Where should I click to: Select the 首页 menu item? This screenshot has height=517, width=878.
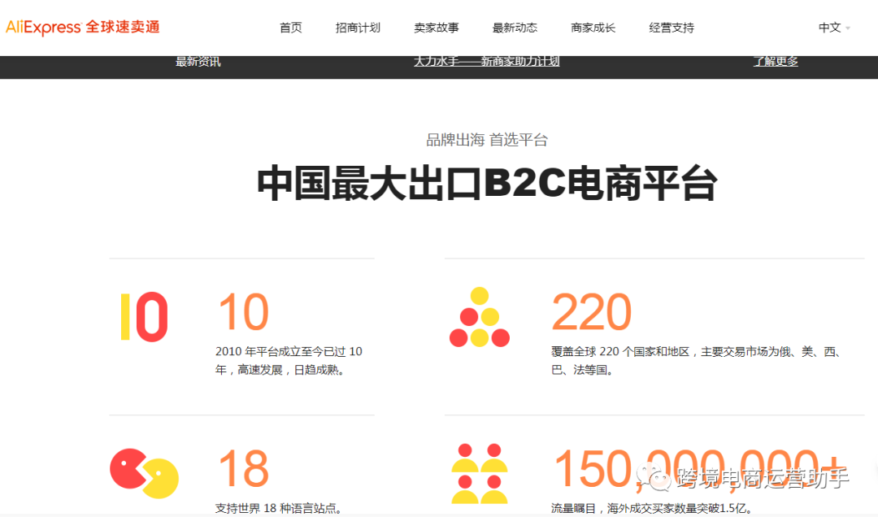click(x=290, y=27)
